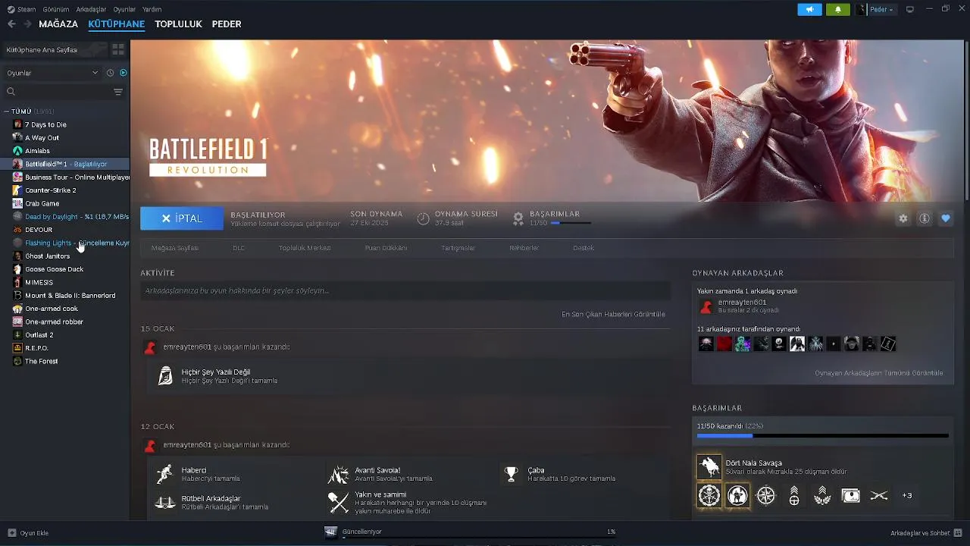Image resolution: width=970 pixels, height=546 pixels.
Task: Open the Tartışmalar tab
Action: [x=458, y=248]
